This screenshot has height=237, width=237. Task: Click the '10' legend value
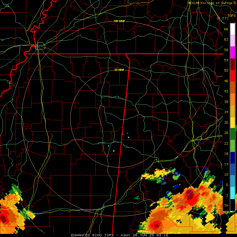(226, 175)
